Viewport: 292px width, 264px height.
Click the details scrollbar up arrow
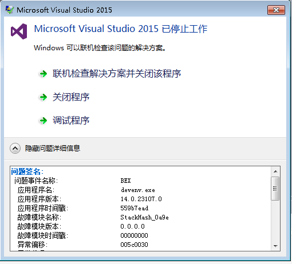[x=275, y=171]
